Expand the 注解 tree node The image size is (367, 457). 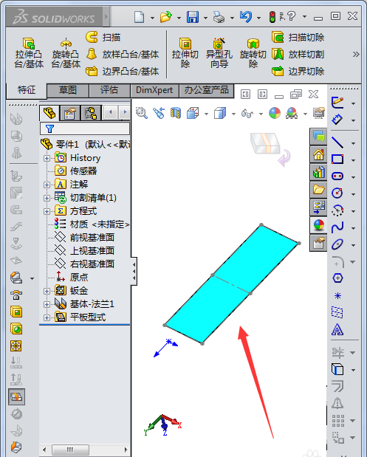(47, 185)
